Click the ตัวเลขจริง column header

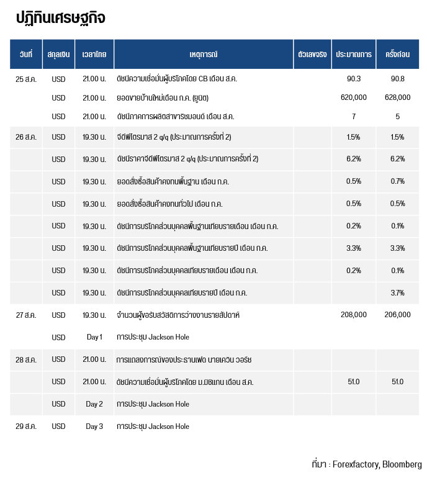point(312,54)
